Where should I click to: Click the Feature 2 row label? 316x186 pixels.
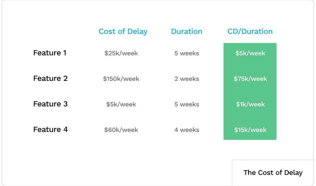point(50,78)
